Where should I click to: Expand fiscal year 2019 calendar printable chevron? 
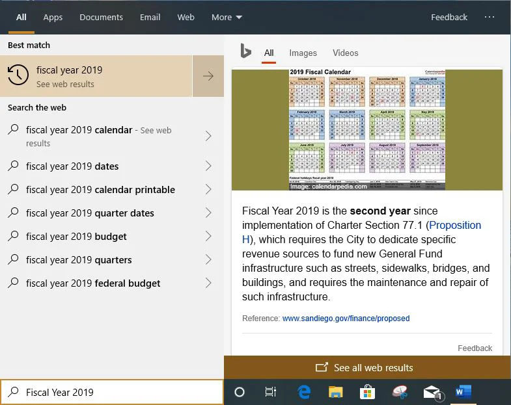click(208, 189)
